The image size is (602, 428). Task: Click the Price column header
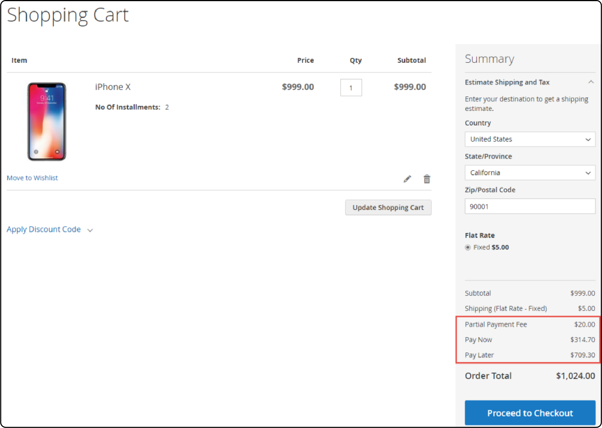point(305,60)
